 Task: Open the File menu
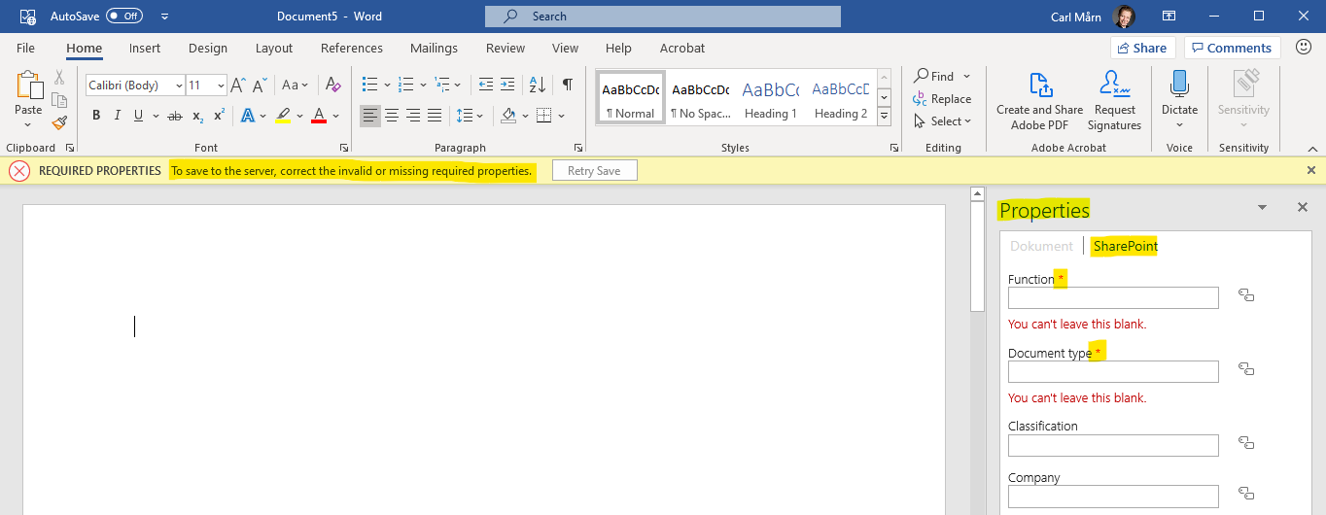click(x=26, y=48)
